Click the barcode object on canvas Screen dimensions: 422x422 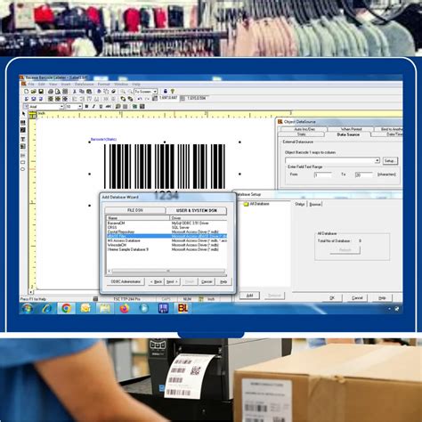(x=165, y=166)
